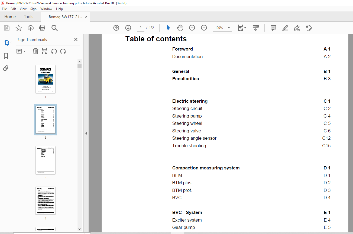Click the scrolling mode toolbar icon
This screenshot has height=234, width=353.
(256, 28)
